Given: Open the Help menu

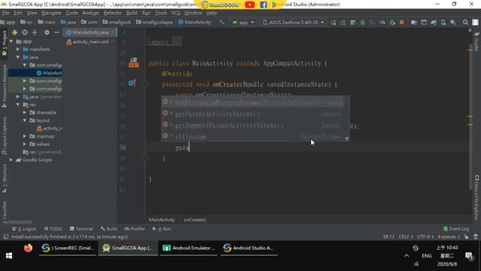Looking at the screenshot, I should pos(211,13).
